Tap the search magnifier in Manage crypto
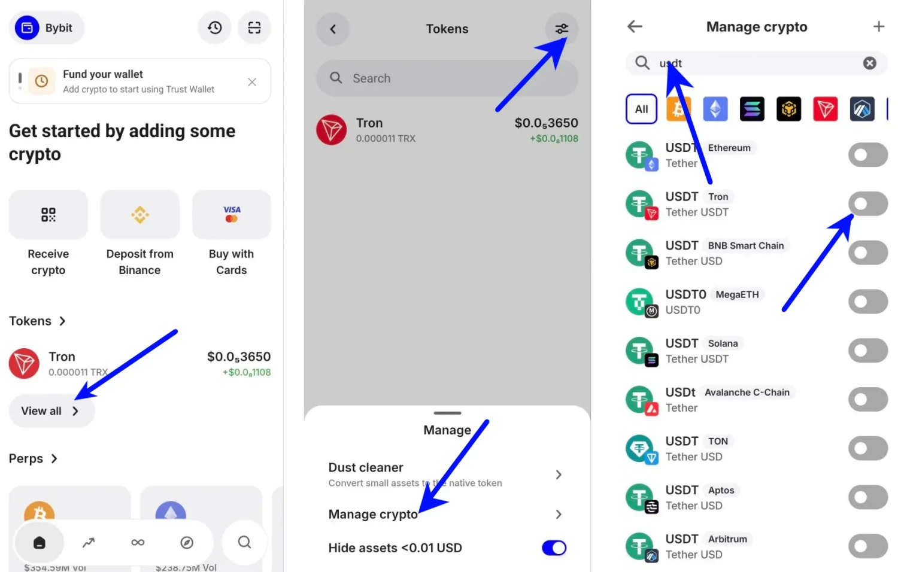Viewport: 898px width, 572px height. (x=642, y=63)
